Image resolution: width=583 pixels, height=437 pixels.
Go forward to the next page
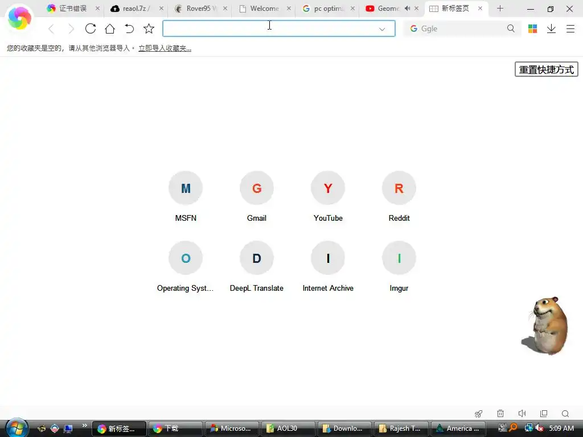click(71, 28)
